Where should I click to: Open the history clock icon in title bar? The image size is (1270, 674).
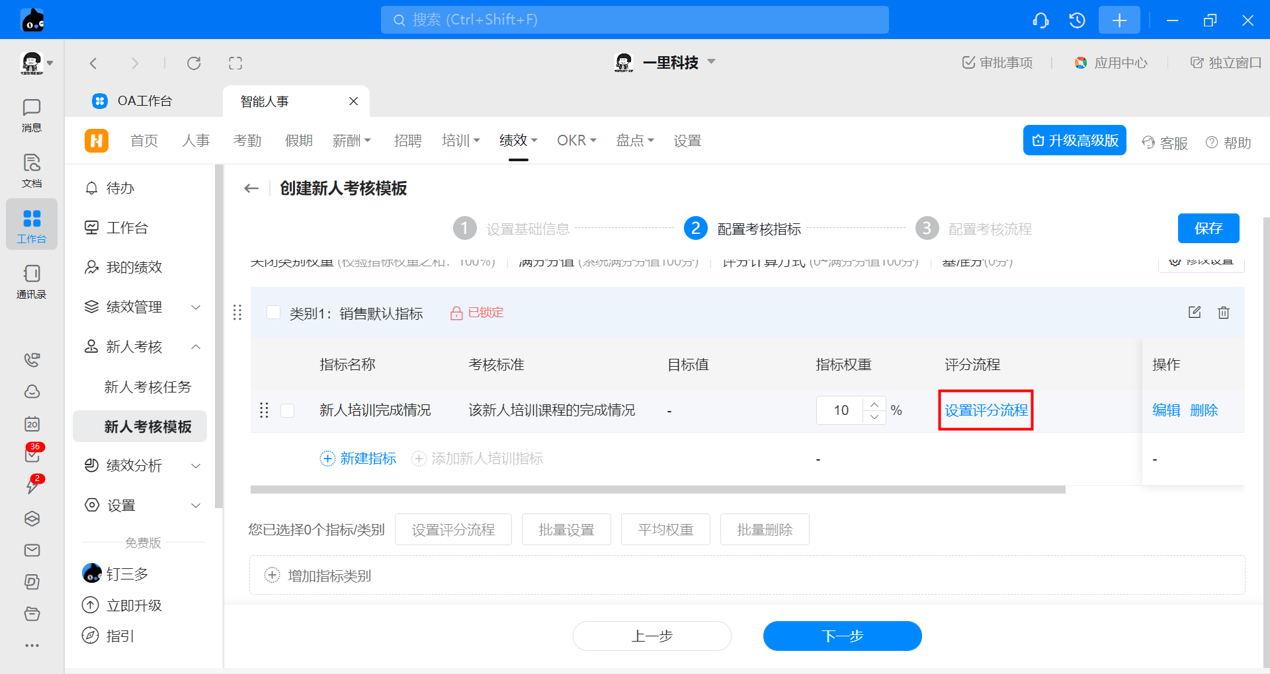click(x=1077, y=20)
